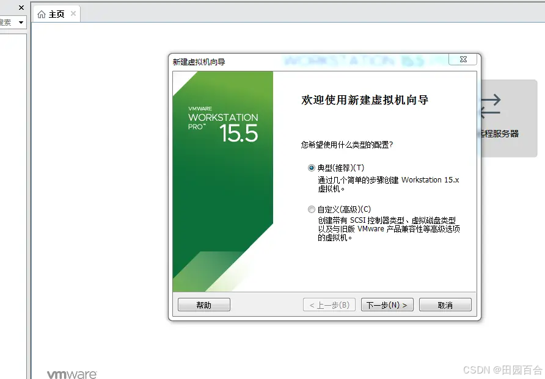The height and width of the screenshot is (379, 545).
Task: Click the vmware logo at bottom left
Action: (x=72, y=374)
